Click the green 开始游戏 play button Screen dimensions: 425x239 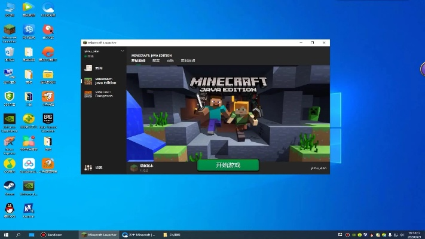(228, 165)
